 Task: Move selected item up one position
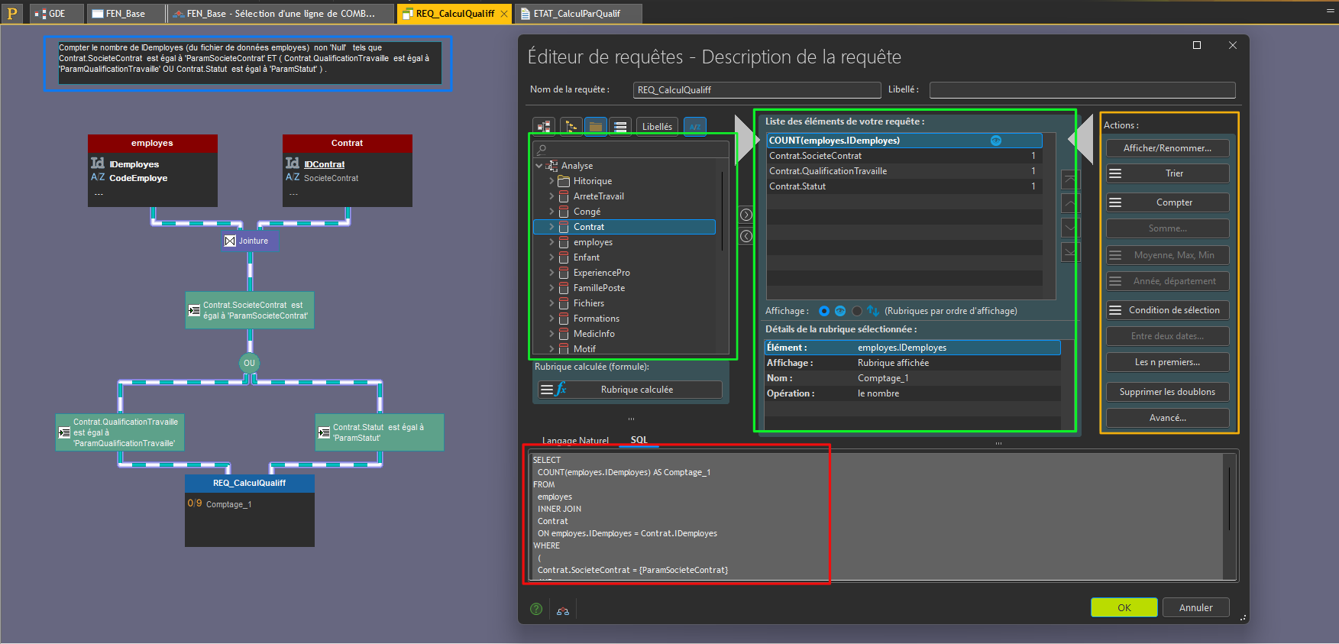[x=1070, y=203]
